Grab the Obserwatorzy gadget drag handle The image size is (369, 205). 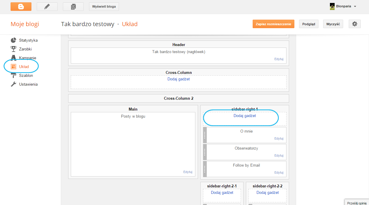(205, 152)
